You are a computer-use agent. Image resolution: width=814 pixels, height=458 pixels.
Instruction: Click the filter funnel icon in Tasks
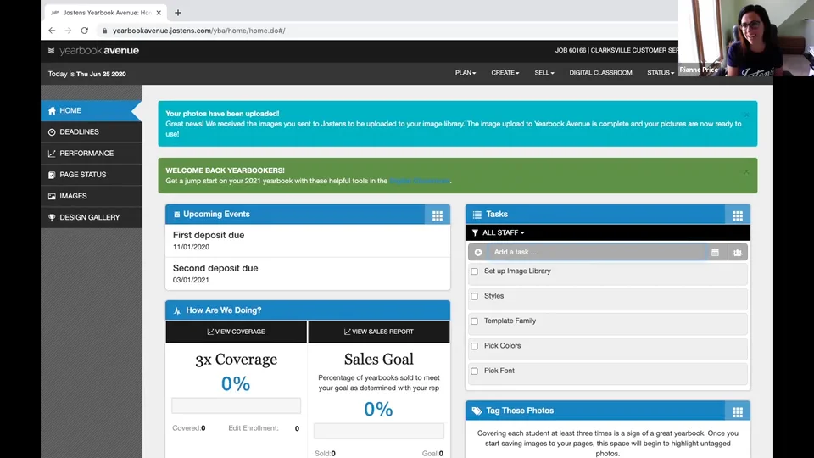475,232
